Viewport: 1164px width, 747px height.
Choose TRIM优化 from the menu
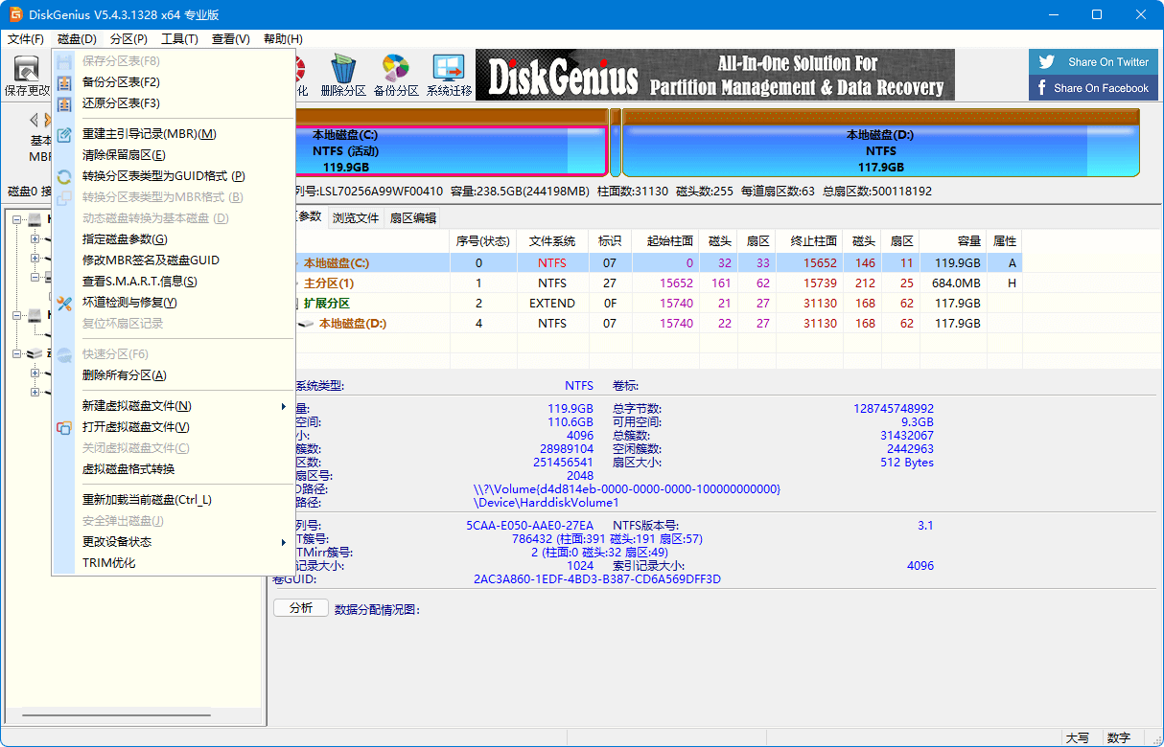173,563
